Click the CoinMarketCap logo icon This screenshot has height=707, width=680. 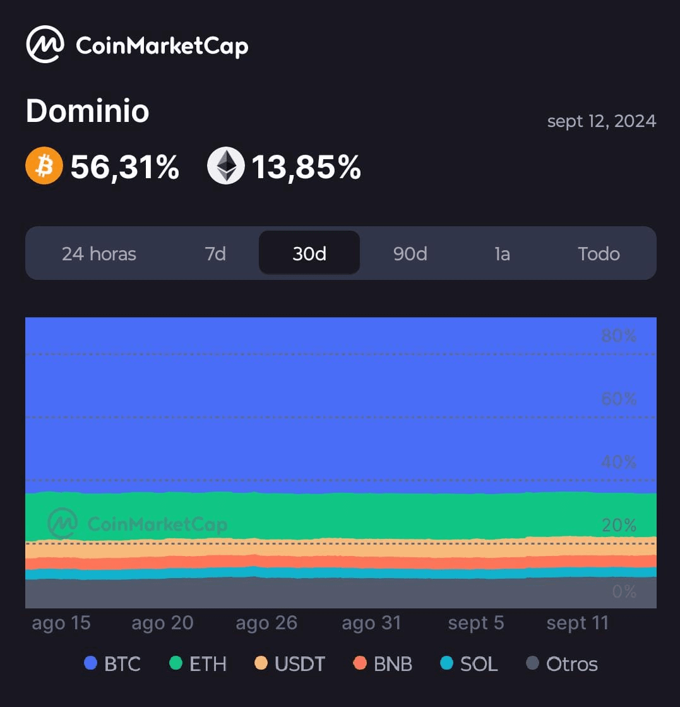pyautogui.click(x=45, y=45)
